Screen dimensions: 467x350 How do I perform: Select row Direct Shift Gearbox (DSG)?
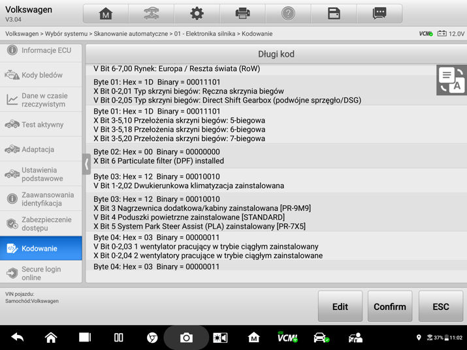(x=227, y=101)
